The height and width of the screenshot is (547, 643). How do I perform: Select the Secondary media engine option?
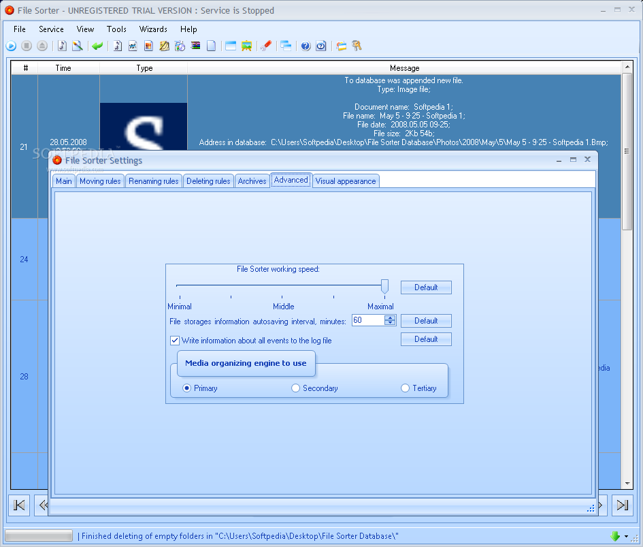(295, 388)
